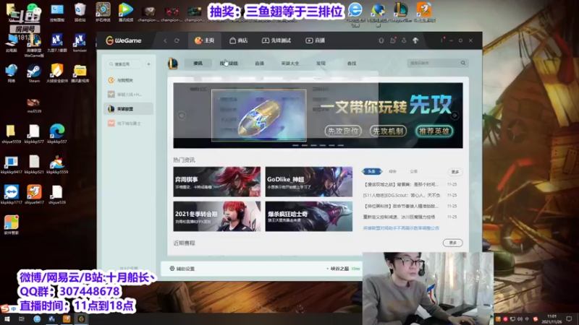
Task: Select 英雄联盟 in the sidebar
Action: click(129, 109)
